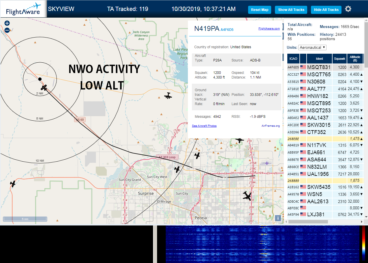Viewport: 368px width, 263px height.
Task: Select the MSQT895 aircraft row
Action: (326, 103)
